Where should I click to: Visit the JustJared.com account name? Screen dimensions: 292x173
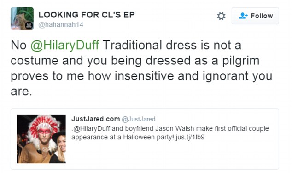point(95,119)
